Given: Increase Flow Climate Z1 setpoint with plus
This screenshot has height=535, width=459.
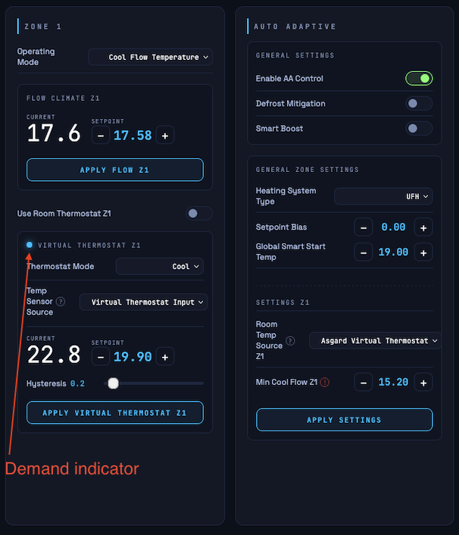Looking at the screenshot, I should click(165, 136).
